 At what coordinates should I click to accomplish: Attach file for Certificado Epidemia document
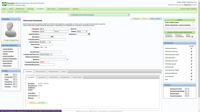coord(192,49)
